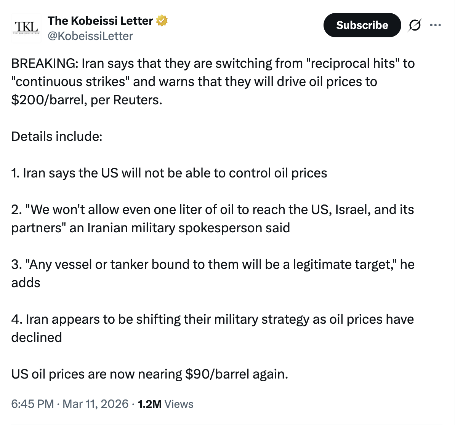Click the closing line about $90/barrel
This screenshot has width=455, height=425.
click(x=149, y=374)
